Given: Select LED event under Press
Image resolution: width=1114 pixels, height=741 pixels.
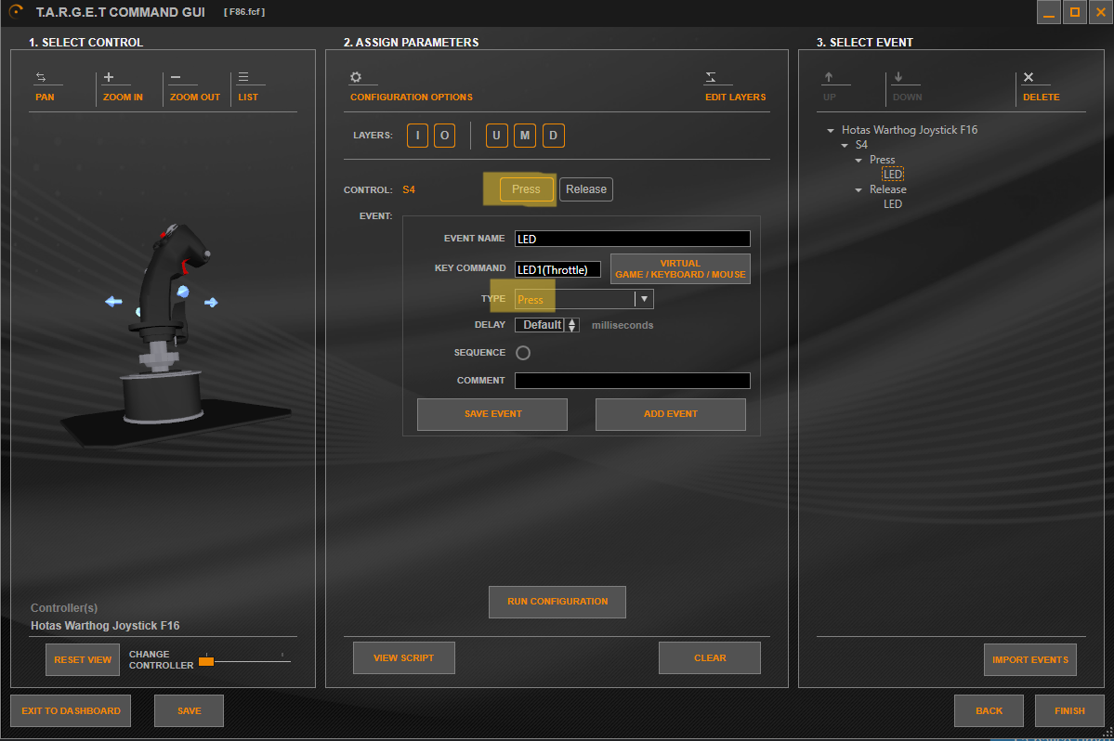Looking at the screenshot, I should click(x=893, y=175).
